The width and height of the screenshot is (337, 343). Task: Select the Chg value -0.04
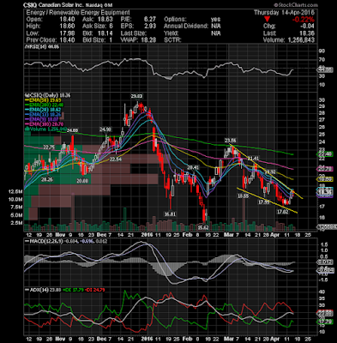pyautogui.click(x=308, y=27)
